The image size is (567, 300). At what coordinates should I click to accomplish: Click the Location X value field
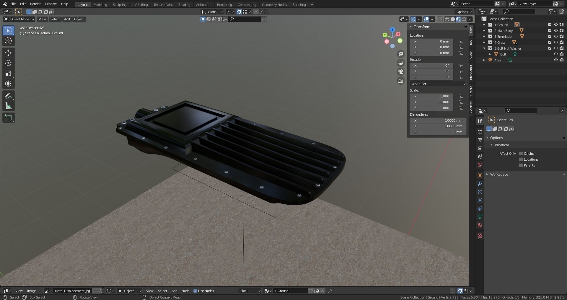pyautogui.click(x=431, y=41)
